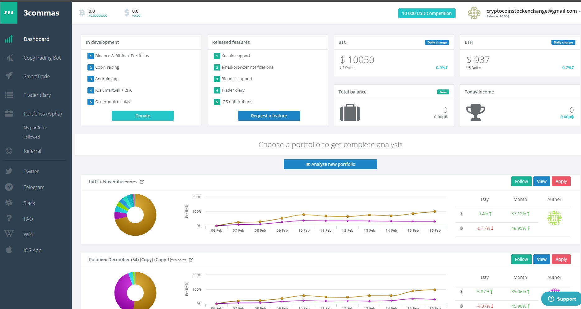This screenshot has width=581, height=309.
Task: Expand the account email dropdown
Action: (579, 11)
